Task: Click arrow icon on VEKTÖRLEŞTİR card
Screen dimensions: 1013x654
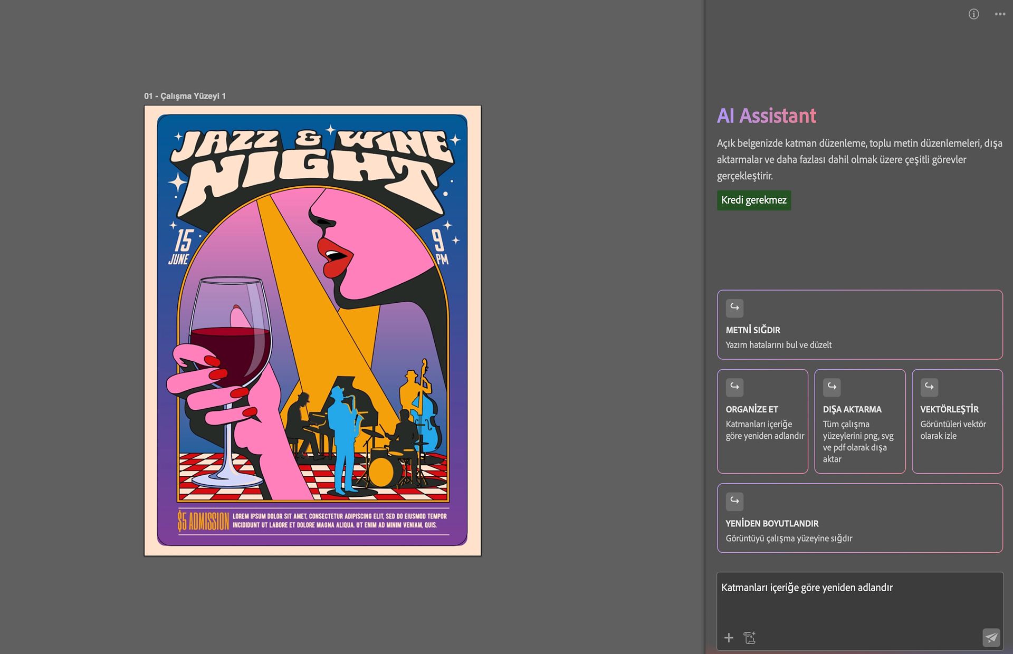Action: tap(929, 387)
